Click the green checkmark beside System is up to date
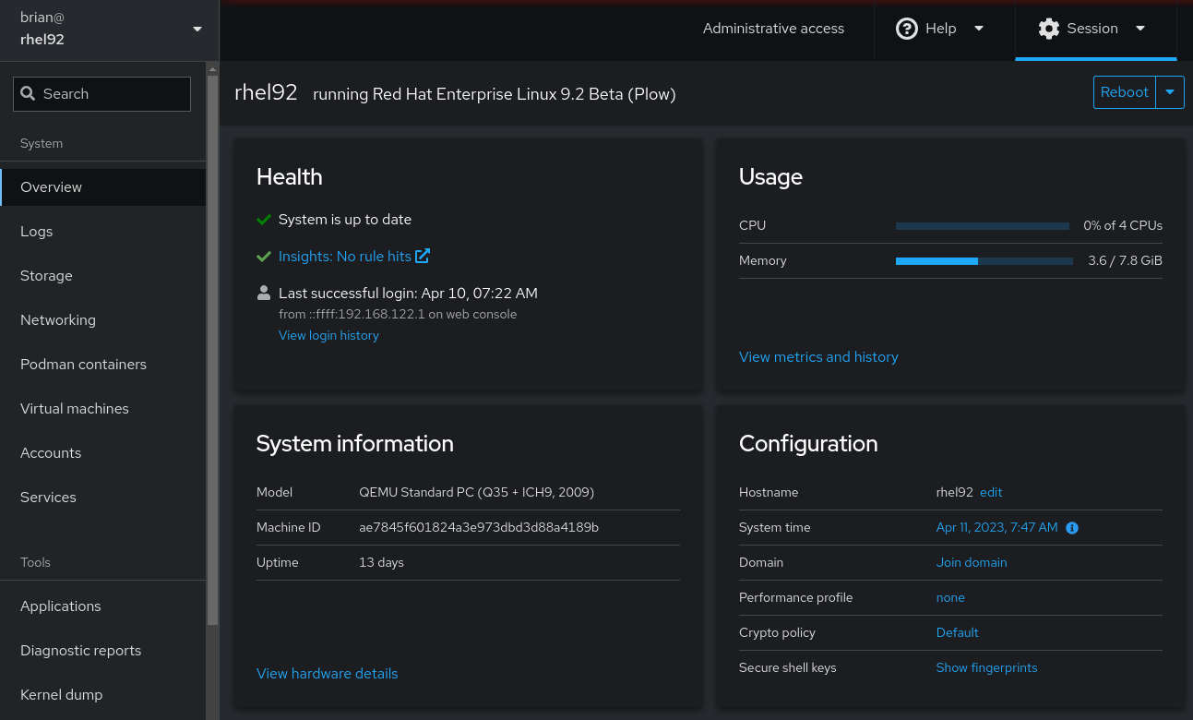This screenshot has width=1193, height=720. pyautogui.click(x=264, y=220)
